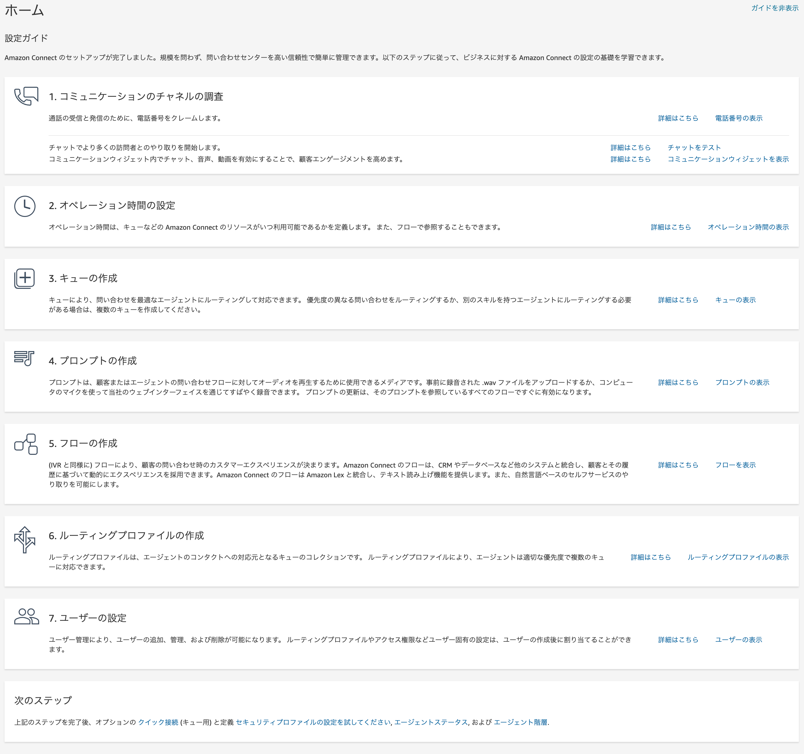Click the phone and chat channels icon
This screenshot has height=754, width=804.
(x=26, y=96)
